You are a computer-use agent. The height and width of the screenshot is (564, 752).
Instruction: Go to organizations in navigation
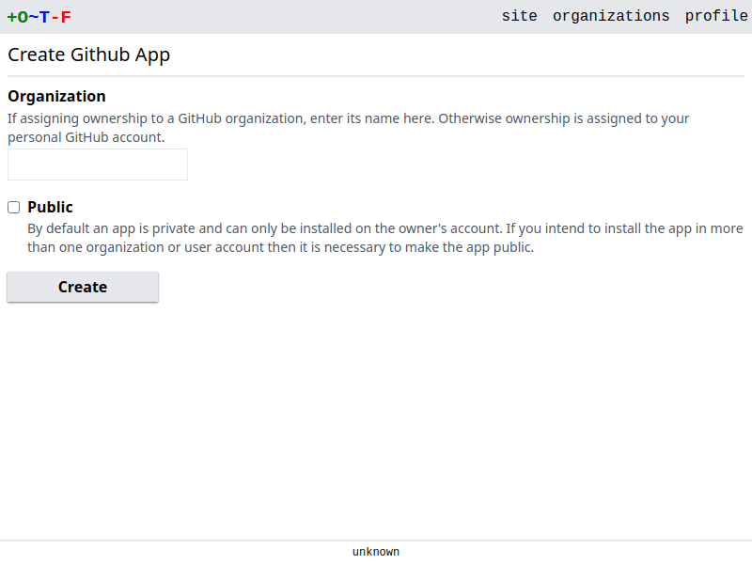(x=611, y=16)
